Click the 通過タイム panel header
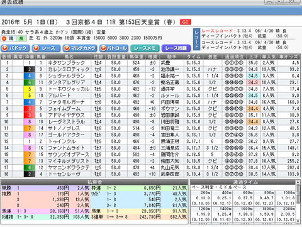The width and height of the screenshot is (302, 227). tap(245, 182)
